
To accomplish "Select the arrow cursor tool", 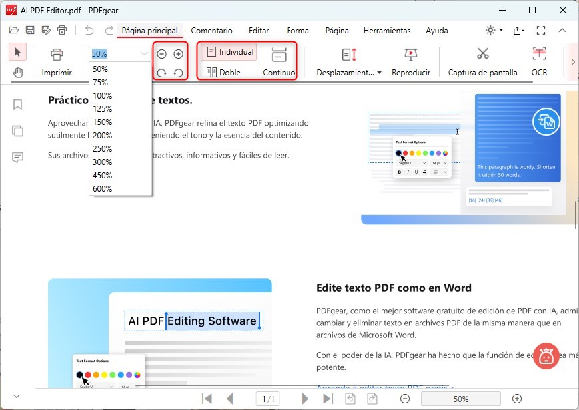I will coord(17,52).
